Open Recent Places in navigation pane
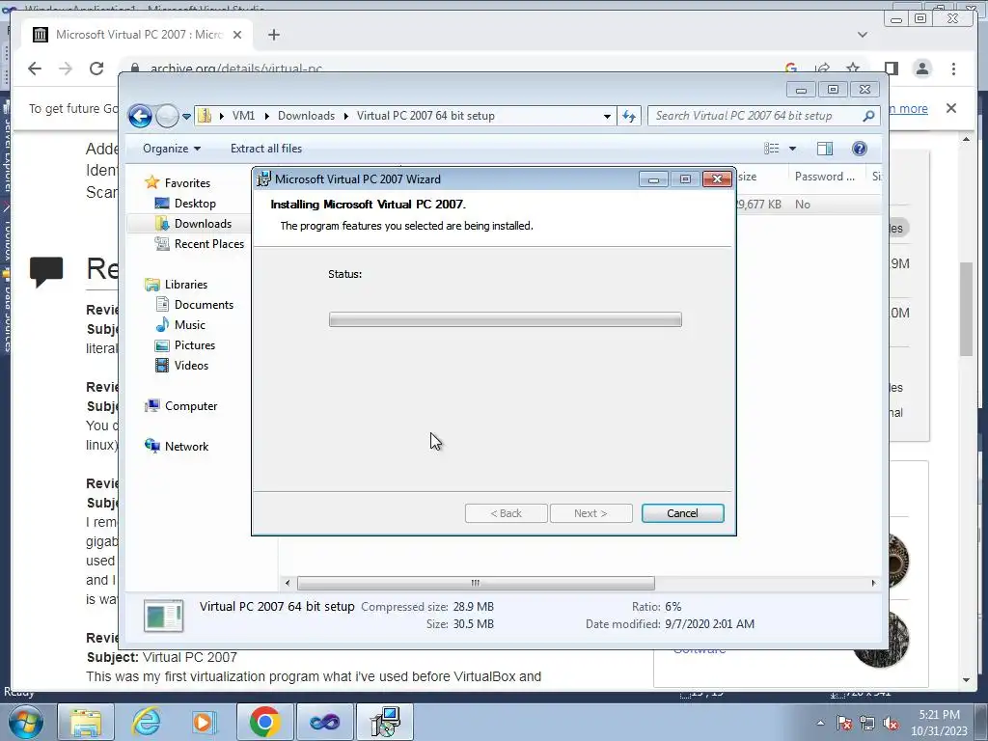This screenshot has width=988, height=741. click(x=208, y=244)
